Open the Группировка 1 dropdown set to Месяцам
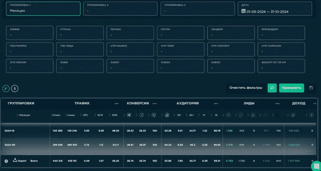The height and width of the screenshot is (171, 321). click(43, 9)
